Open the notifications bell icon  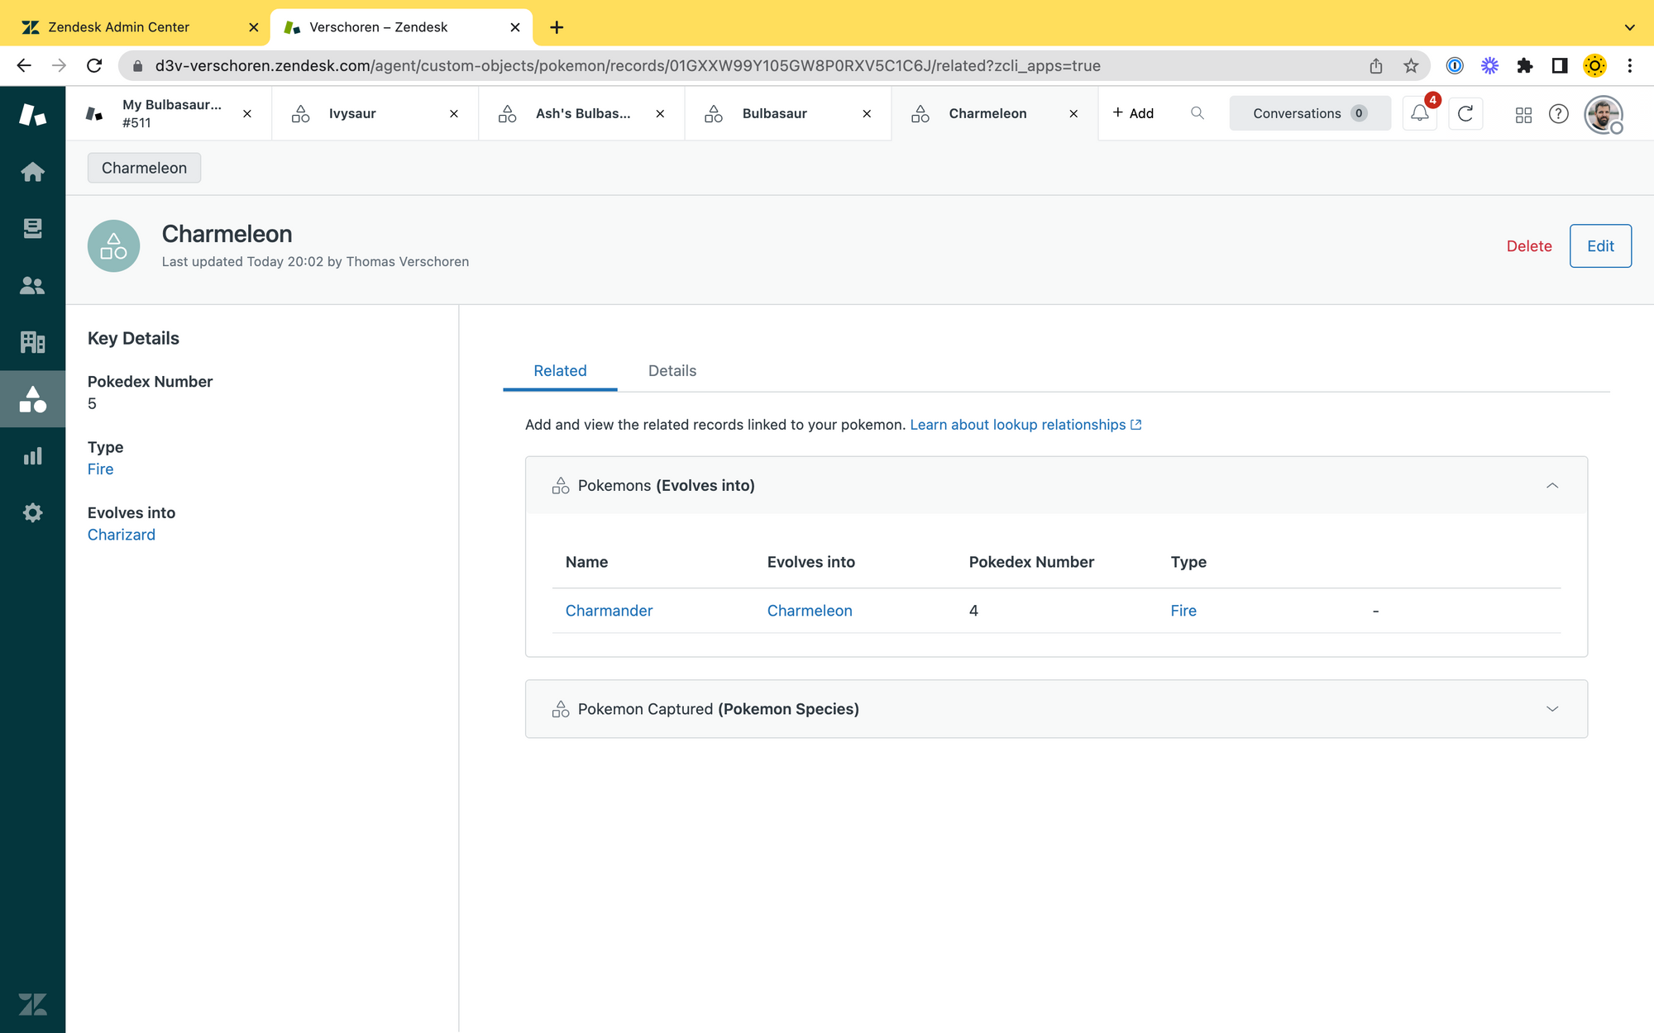[x=1420, y=113]
